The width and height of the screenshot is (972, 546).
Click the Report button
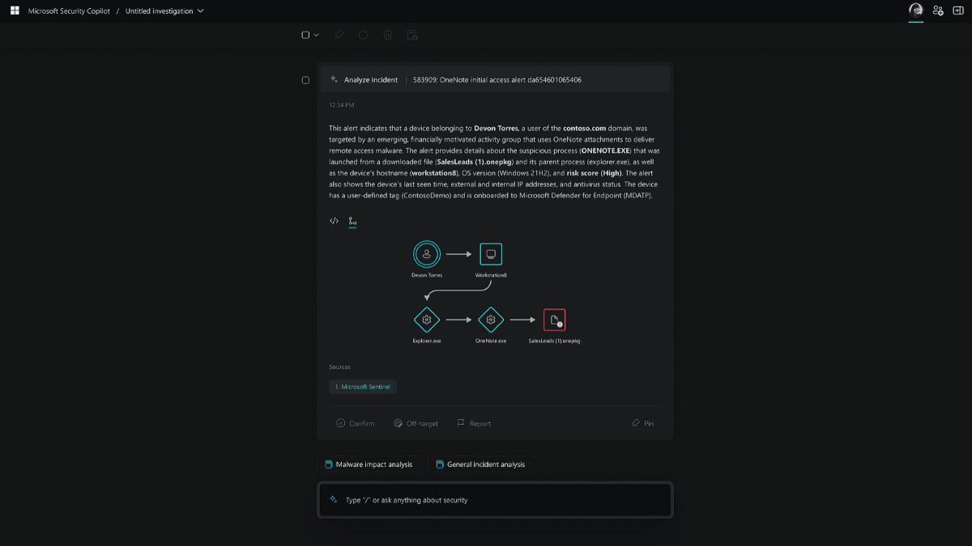[474, 423]
